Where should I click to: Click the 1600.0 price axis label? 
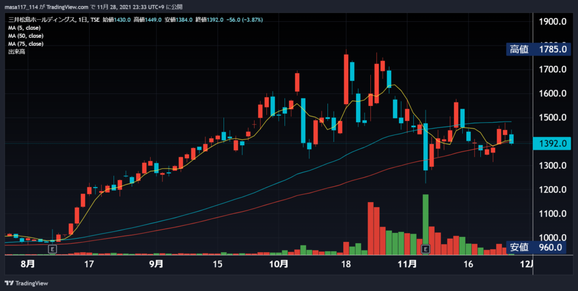point(553,93)
